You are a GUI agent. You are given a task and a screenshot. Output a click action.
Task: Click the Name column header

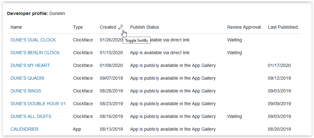point(16,27)
